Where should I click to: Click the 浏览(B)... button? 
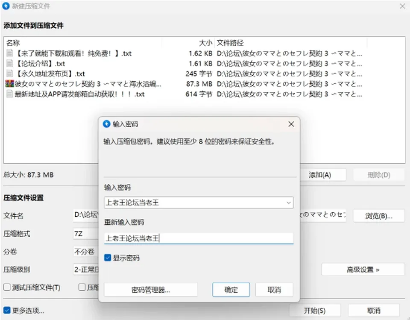(379, 216)
